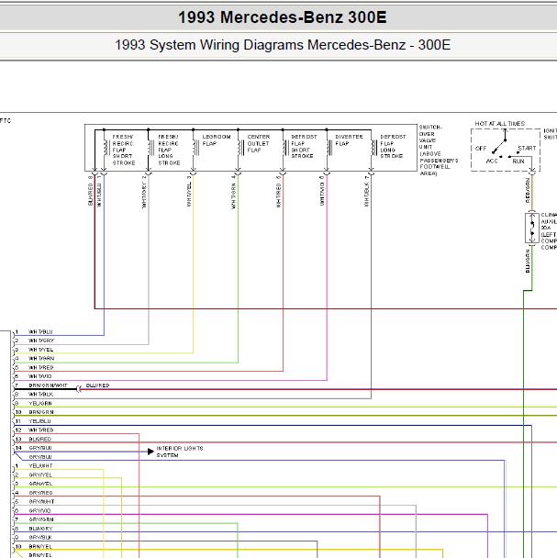Click vertical WHT/BLK 7 wire label
This screenshot has width=557, height=558.
[366, 191]
